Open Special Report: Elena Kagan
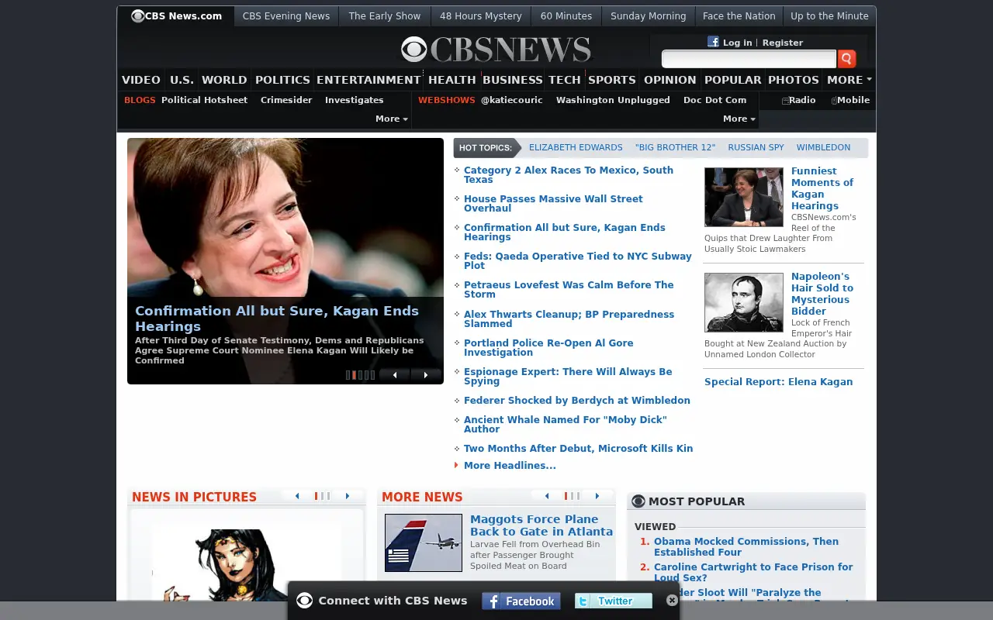 point(778,382)
